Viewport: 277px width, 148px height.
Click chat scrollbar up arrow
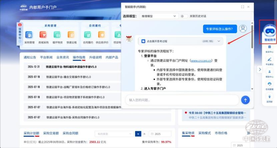click(252, 23)
